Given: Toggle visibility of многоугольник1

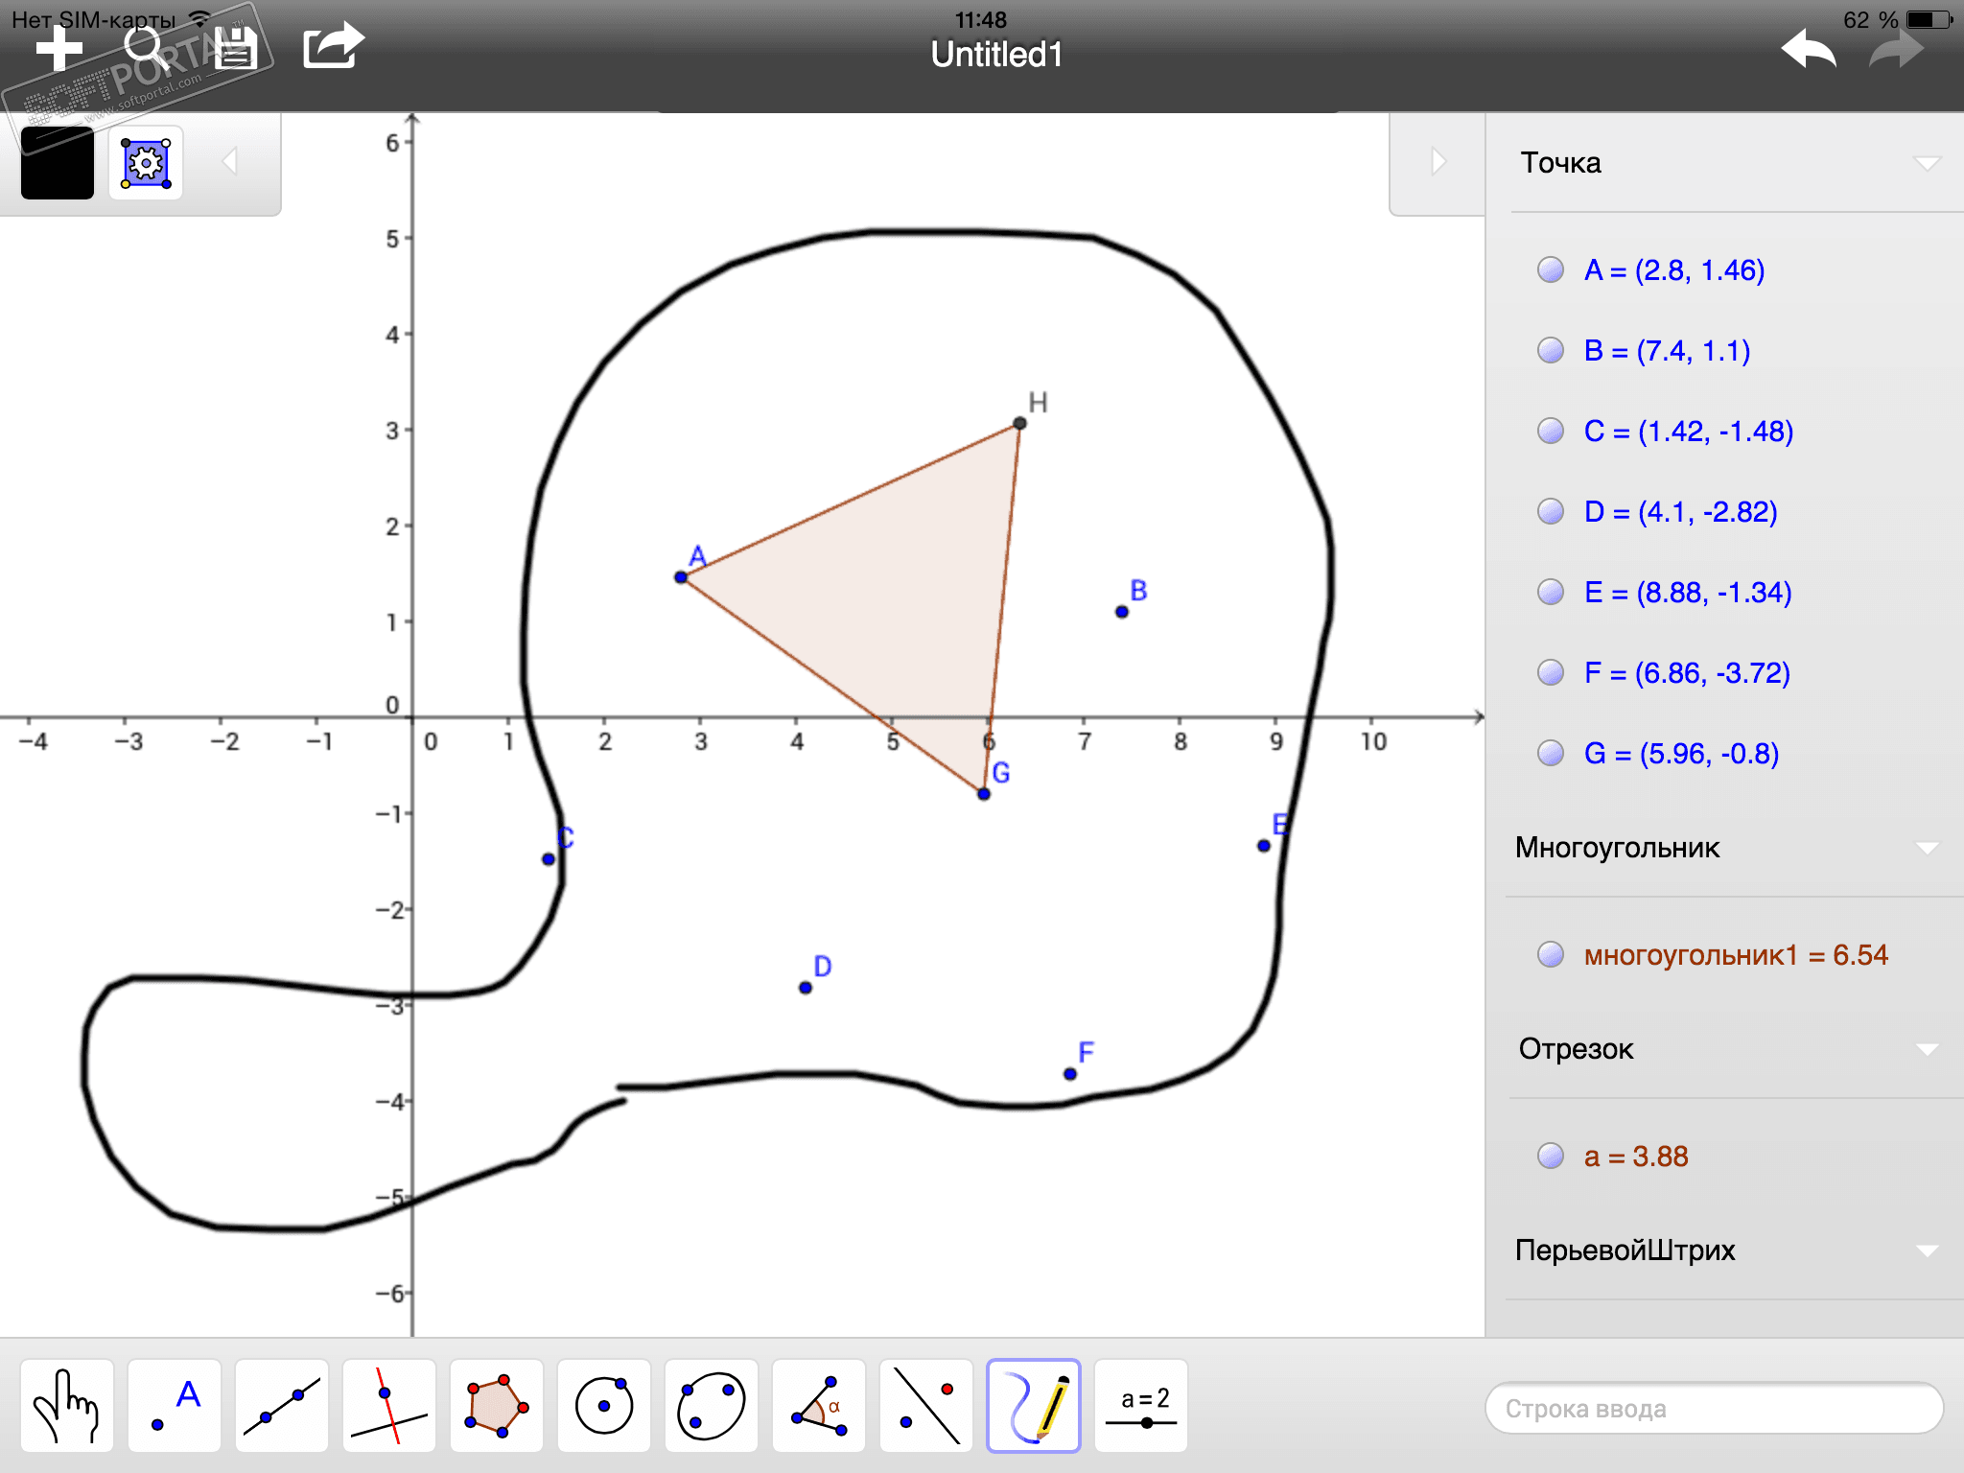Looking at the screenshot, I should click(x=1551, y=954).
